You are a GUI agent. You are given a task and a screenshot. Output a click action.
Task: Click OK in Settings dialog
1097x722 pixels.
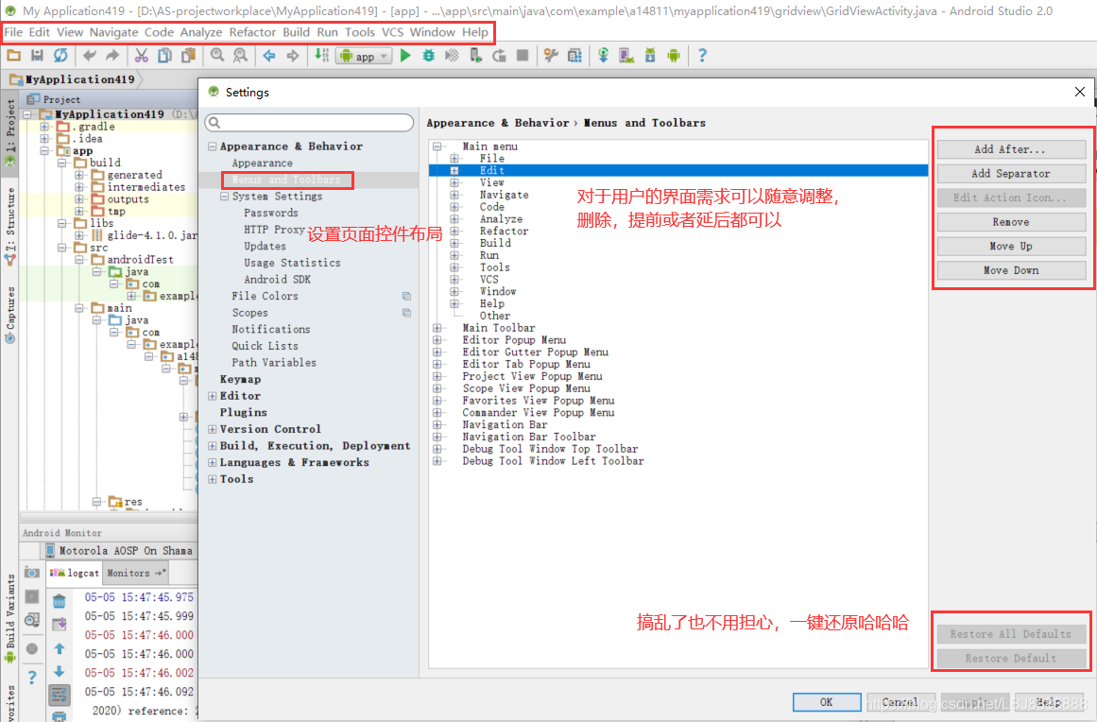coord(826,702)
